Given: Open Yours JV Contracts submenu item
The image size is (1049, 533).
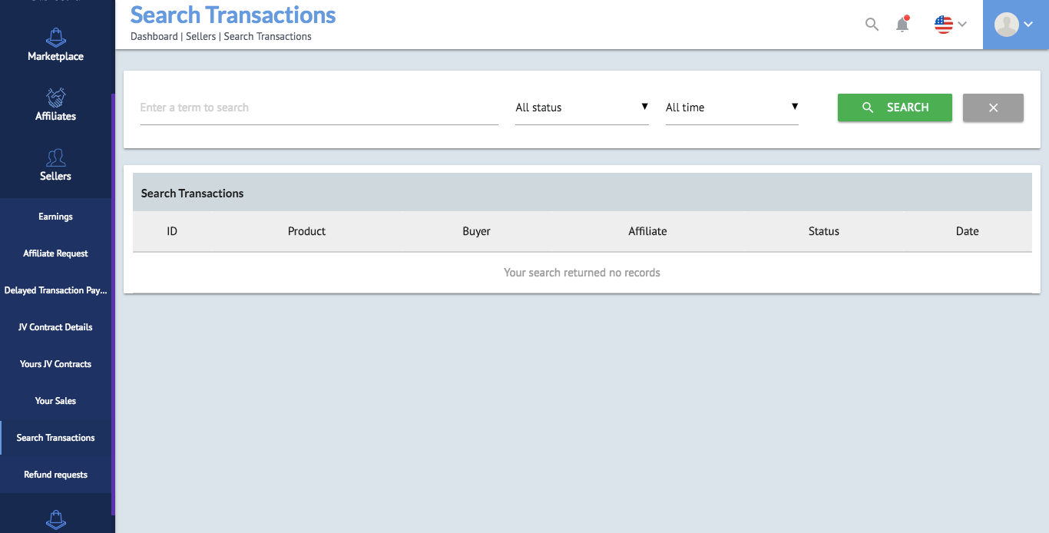Looking at the screenshot, I should [55, 364].
